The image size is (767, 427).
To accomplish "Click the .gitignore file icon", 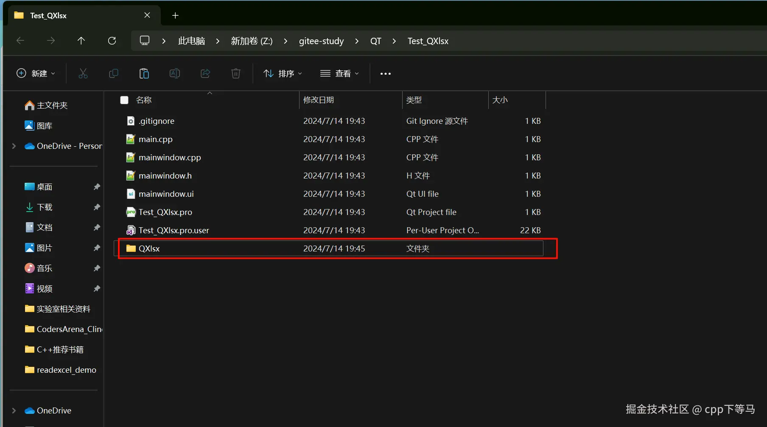I will [x=131, y=121].
